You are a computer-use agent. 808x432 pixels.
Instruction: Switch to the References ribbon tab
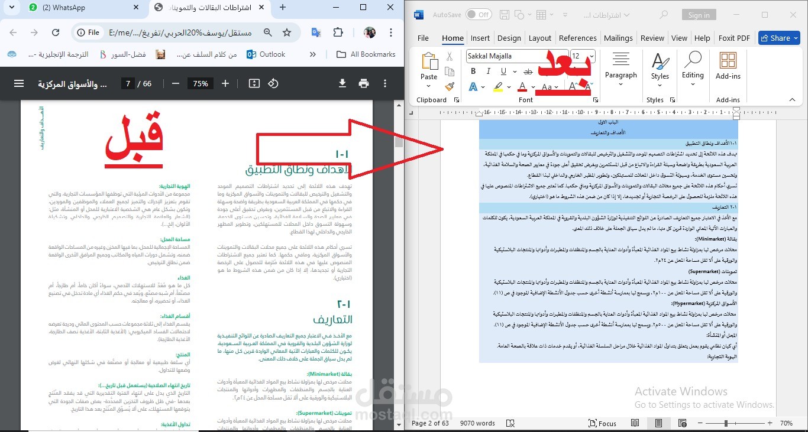tap(577, 38)
